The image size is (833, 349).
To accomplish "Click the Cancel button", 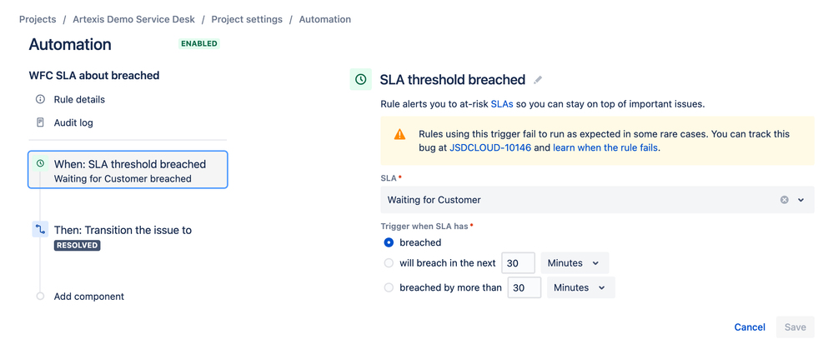I will tap(750, 327).
